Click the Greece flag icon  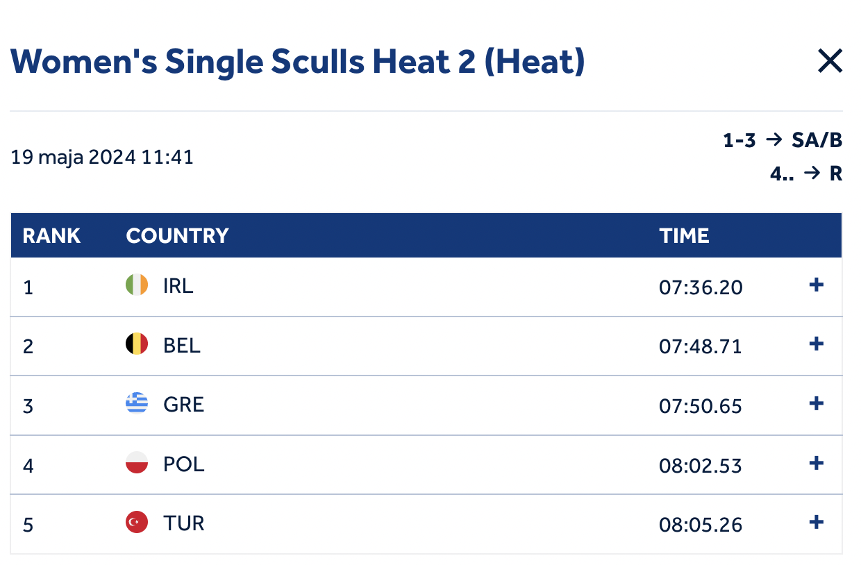click(137, 404)
